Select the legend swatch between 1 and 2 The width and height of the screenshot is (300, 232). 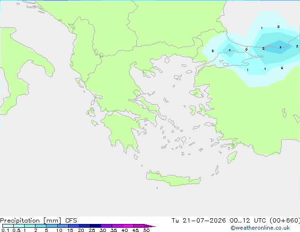30,226
